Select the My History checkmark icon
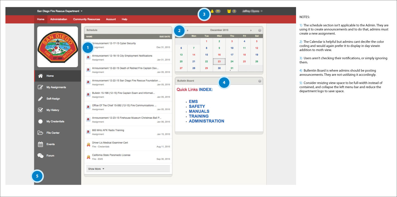 (x=41, y=110)
